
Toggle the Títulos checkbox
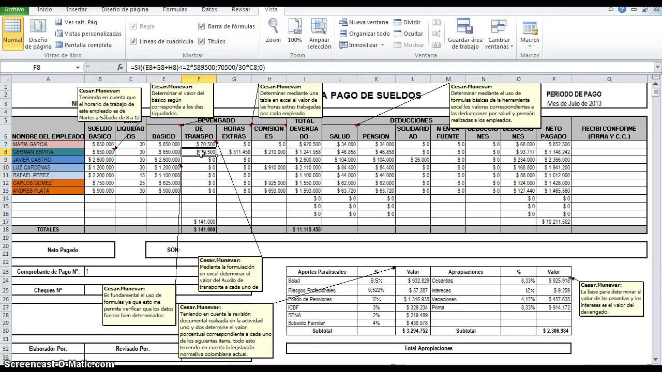tap(202, 41)
